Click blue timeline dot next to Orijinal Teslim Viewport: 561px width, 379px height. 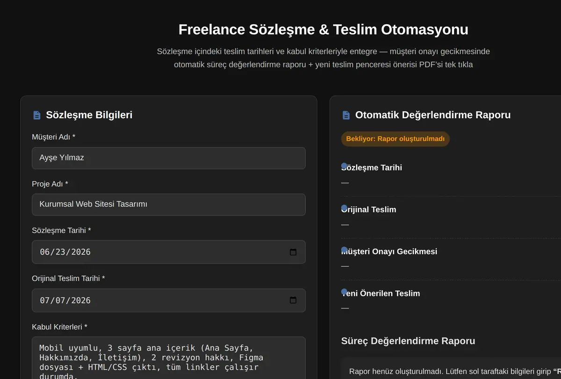[344, 208]
